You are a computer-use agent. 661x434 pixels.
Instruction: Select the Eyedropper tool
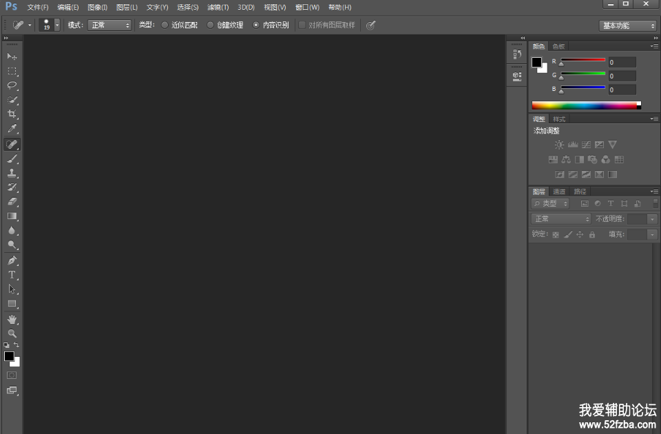tap(12, 129)
